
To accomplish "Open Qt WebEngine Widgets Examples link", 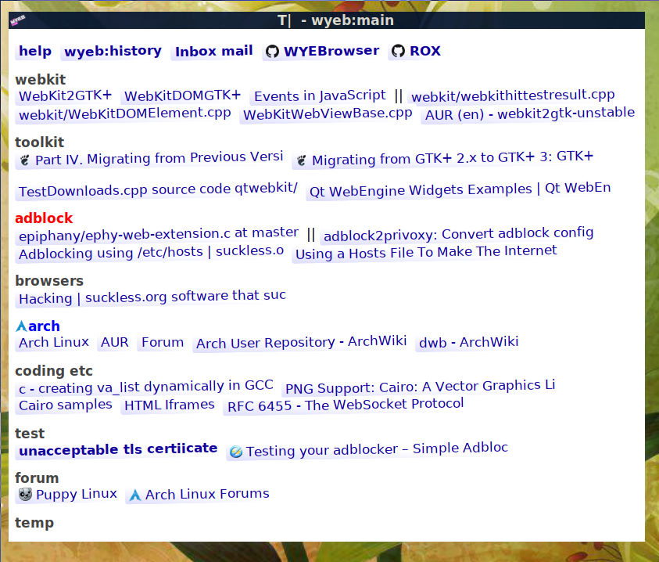I will coord(460,189).
